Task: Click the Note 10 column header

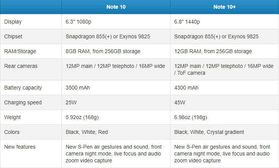Action: 115,7
